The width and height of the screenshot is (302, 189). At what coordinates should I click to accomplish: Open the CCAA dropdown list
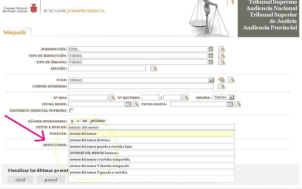point(211,80)
